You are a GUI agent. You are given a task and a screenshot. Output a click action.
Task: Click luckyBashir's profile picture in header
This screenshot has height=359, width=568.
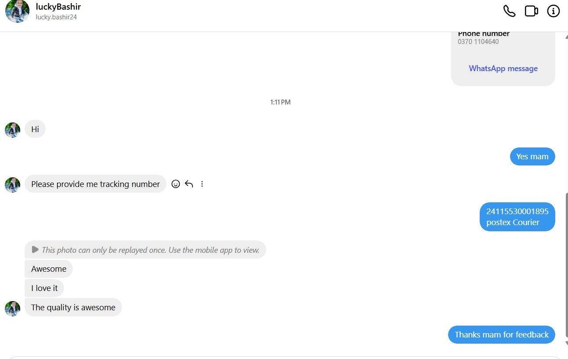point(17,11)
